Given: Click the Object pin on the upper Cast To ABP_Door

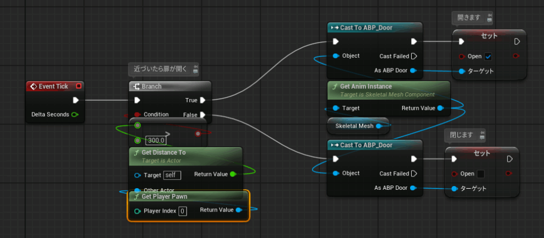Looking at the screenshot, I should click(x=336, y=56).
